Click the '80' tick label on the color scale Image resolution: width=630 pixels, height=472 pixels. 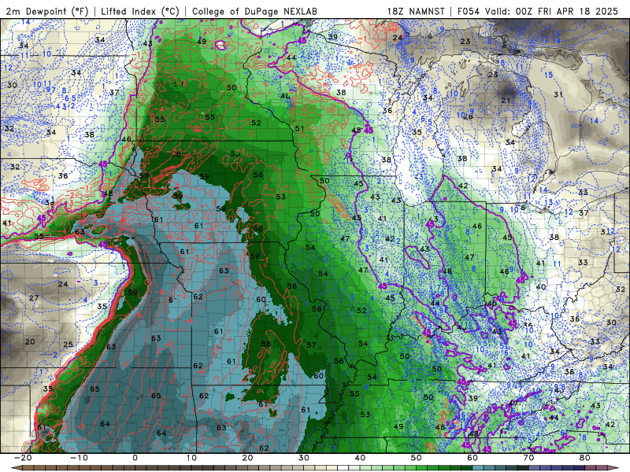point(585,458)
